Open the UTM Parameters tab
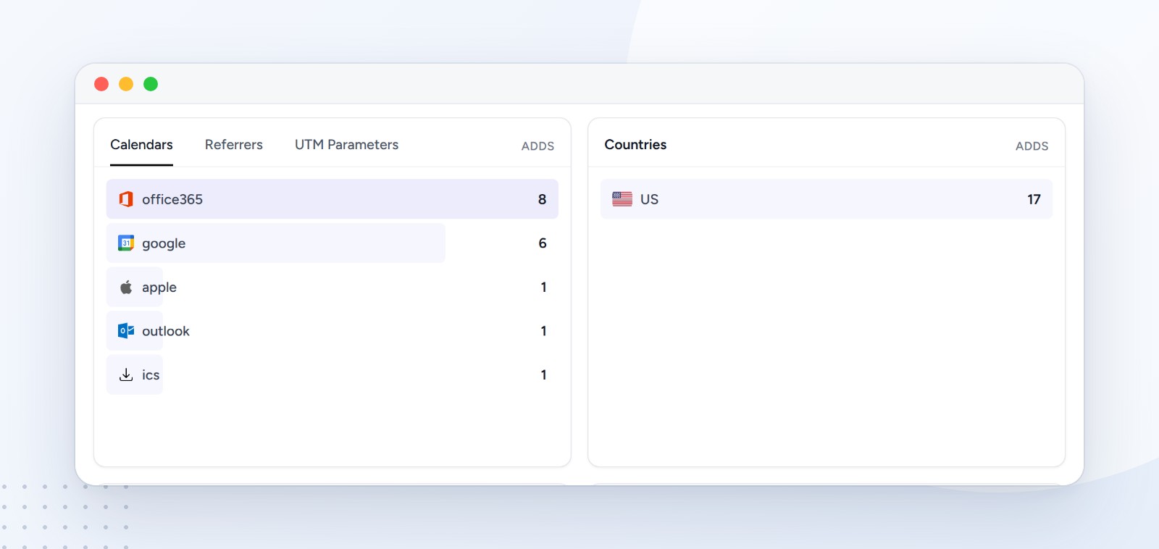This screenshot has width=1159, height=549. pos(346,145)
